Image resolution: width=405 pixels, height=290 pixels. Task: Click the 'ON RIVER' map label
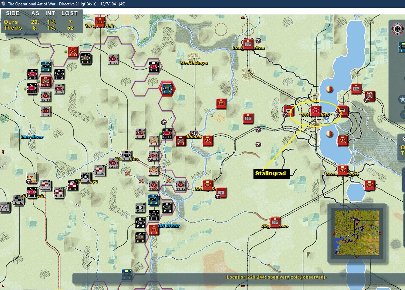[168, 226]
